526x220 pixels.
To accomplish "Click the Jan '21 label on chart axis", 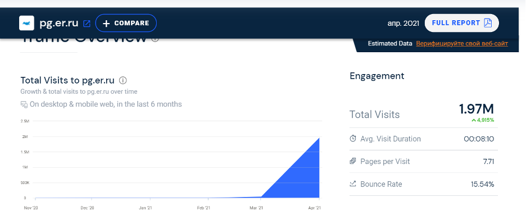I will 146,208.
